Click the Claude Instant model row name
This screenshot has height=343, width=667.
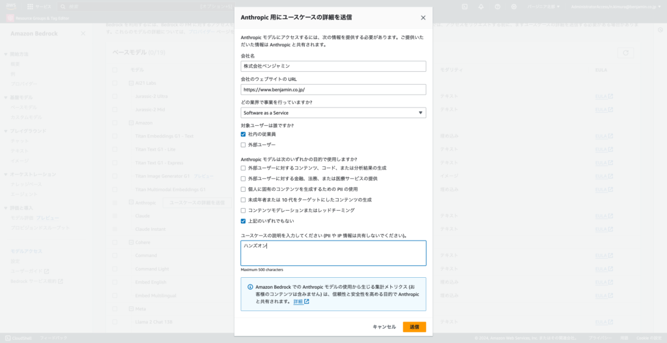point(150,230)
